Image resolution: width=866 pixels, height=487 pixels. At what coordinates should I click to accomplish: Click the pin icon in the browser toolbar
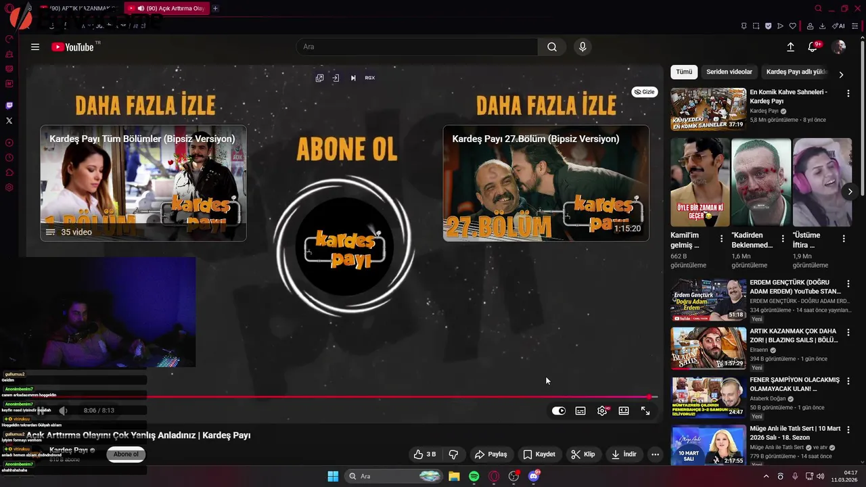(744, 26)
